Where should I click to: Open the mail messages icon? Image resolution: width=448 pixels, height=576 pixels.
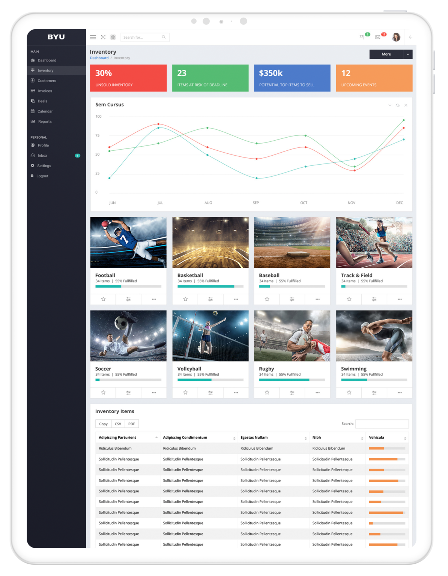click(378, 37)
